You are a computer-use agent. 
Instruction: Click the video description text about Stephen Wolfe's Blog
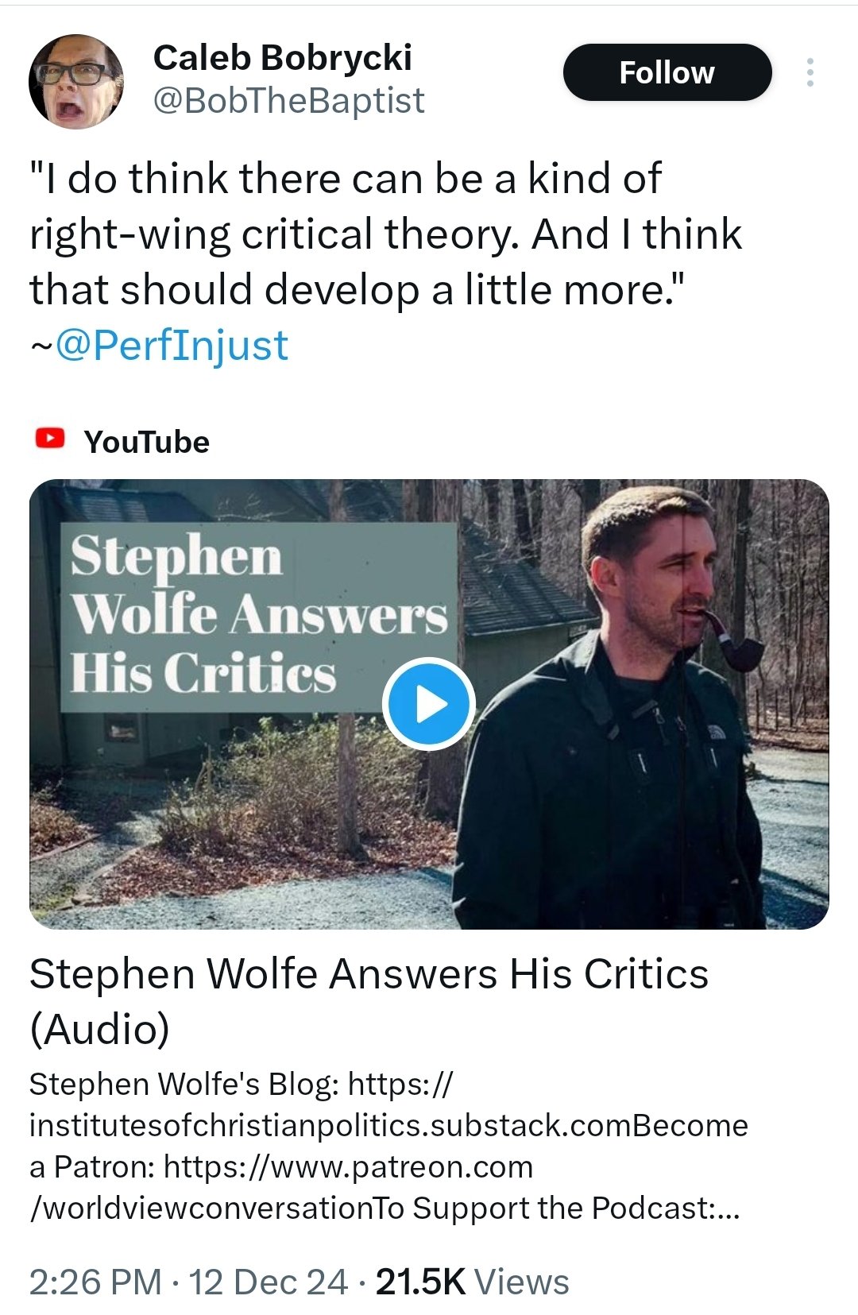(x=388, y=1146)
